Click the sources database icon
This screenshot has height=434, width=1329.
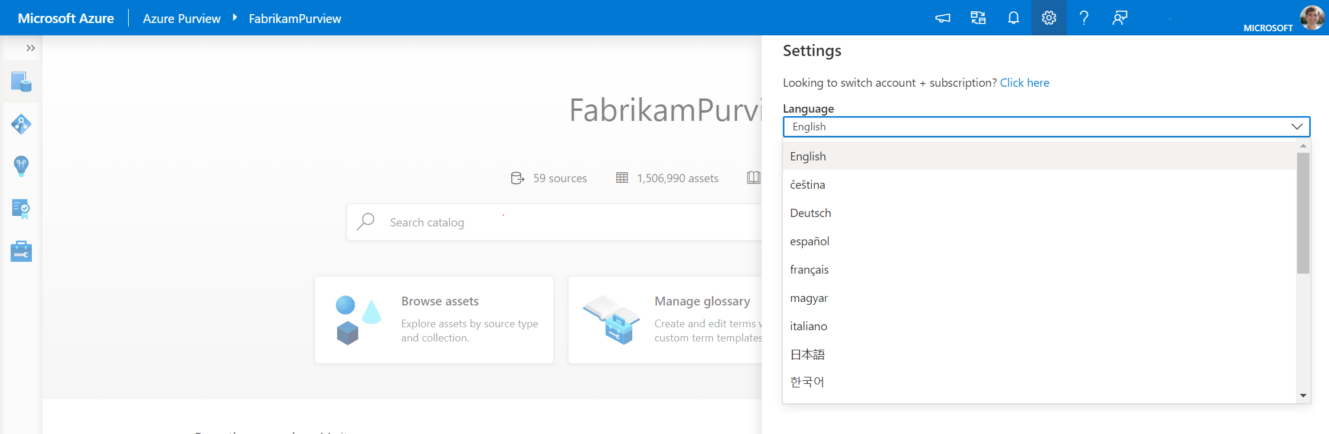[517, 178]
